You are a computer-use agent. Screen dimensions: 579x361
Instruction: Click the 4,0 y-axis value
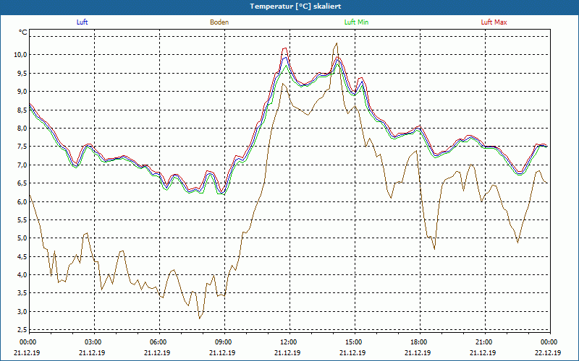22,275
